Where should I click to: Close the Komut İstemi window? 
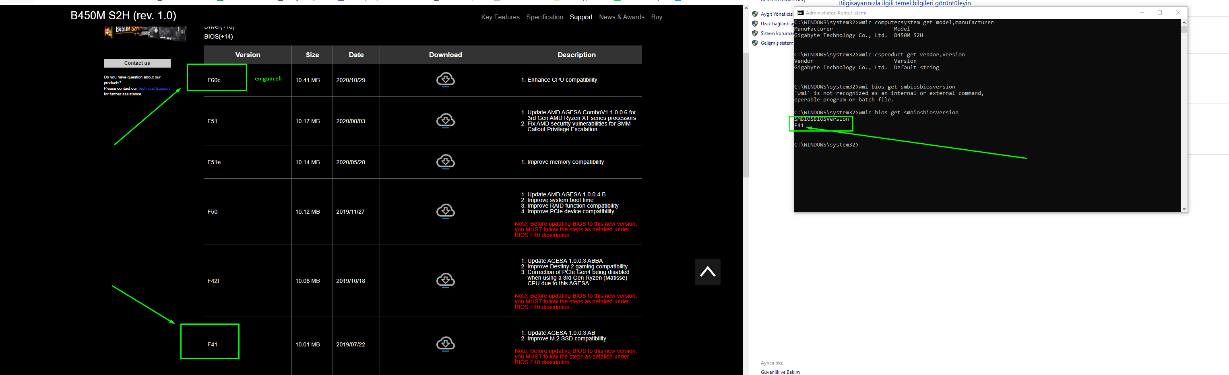tap(1178, 13)
